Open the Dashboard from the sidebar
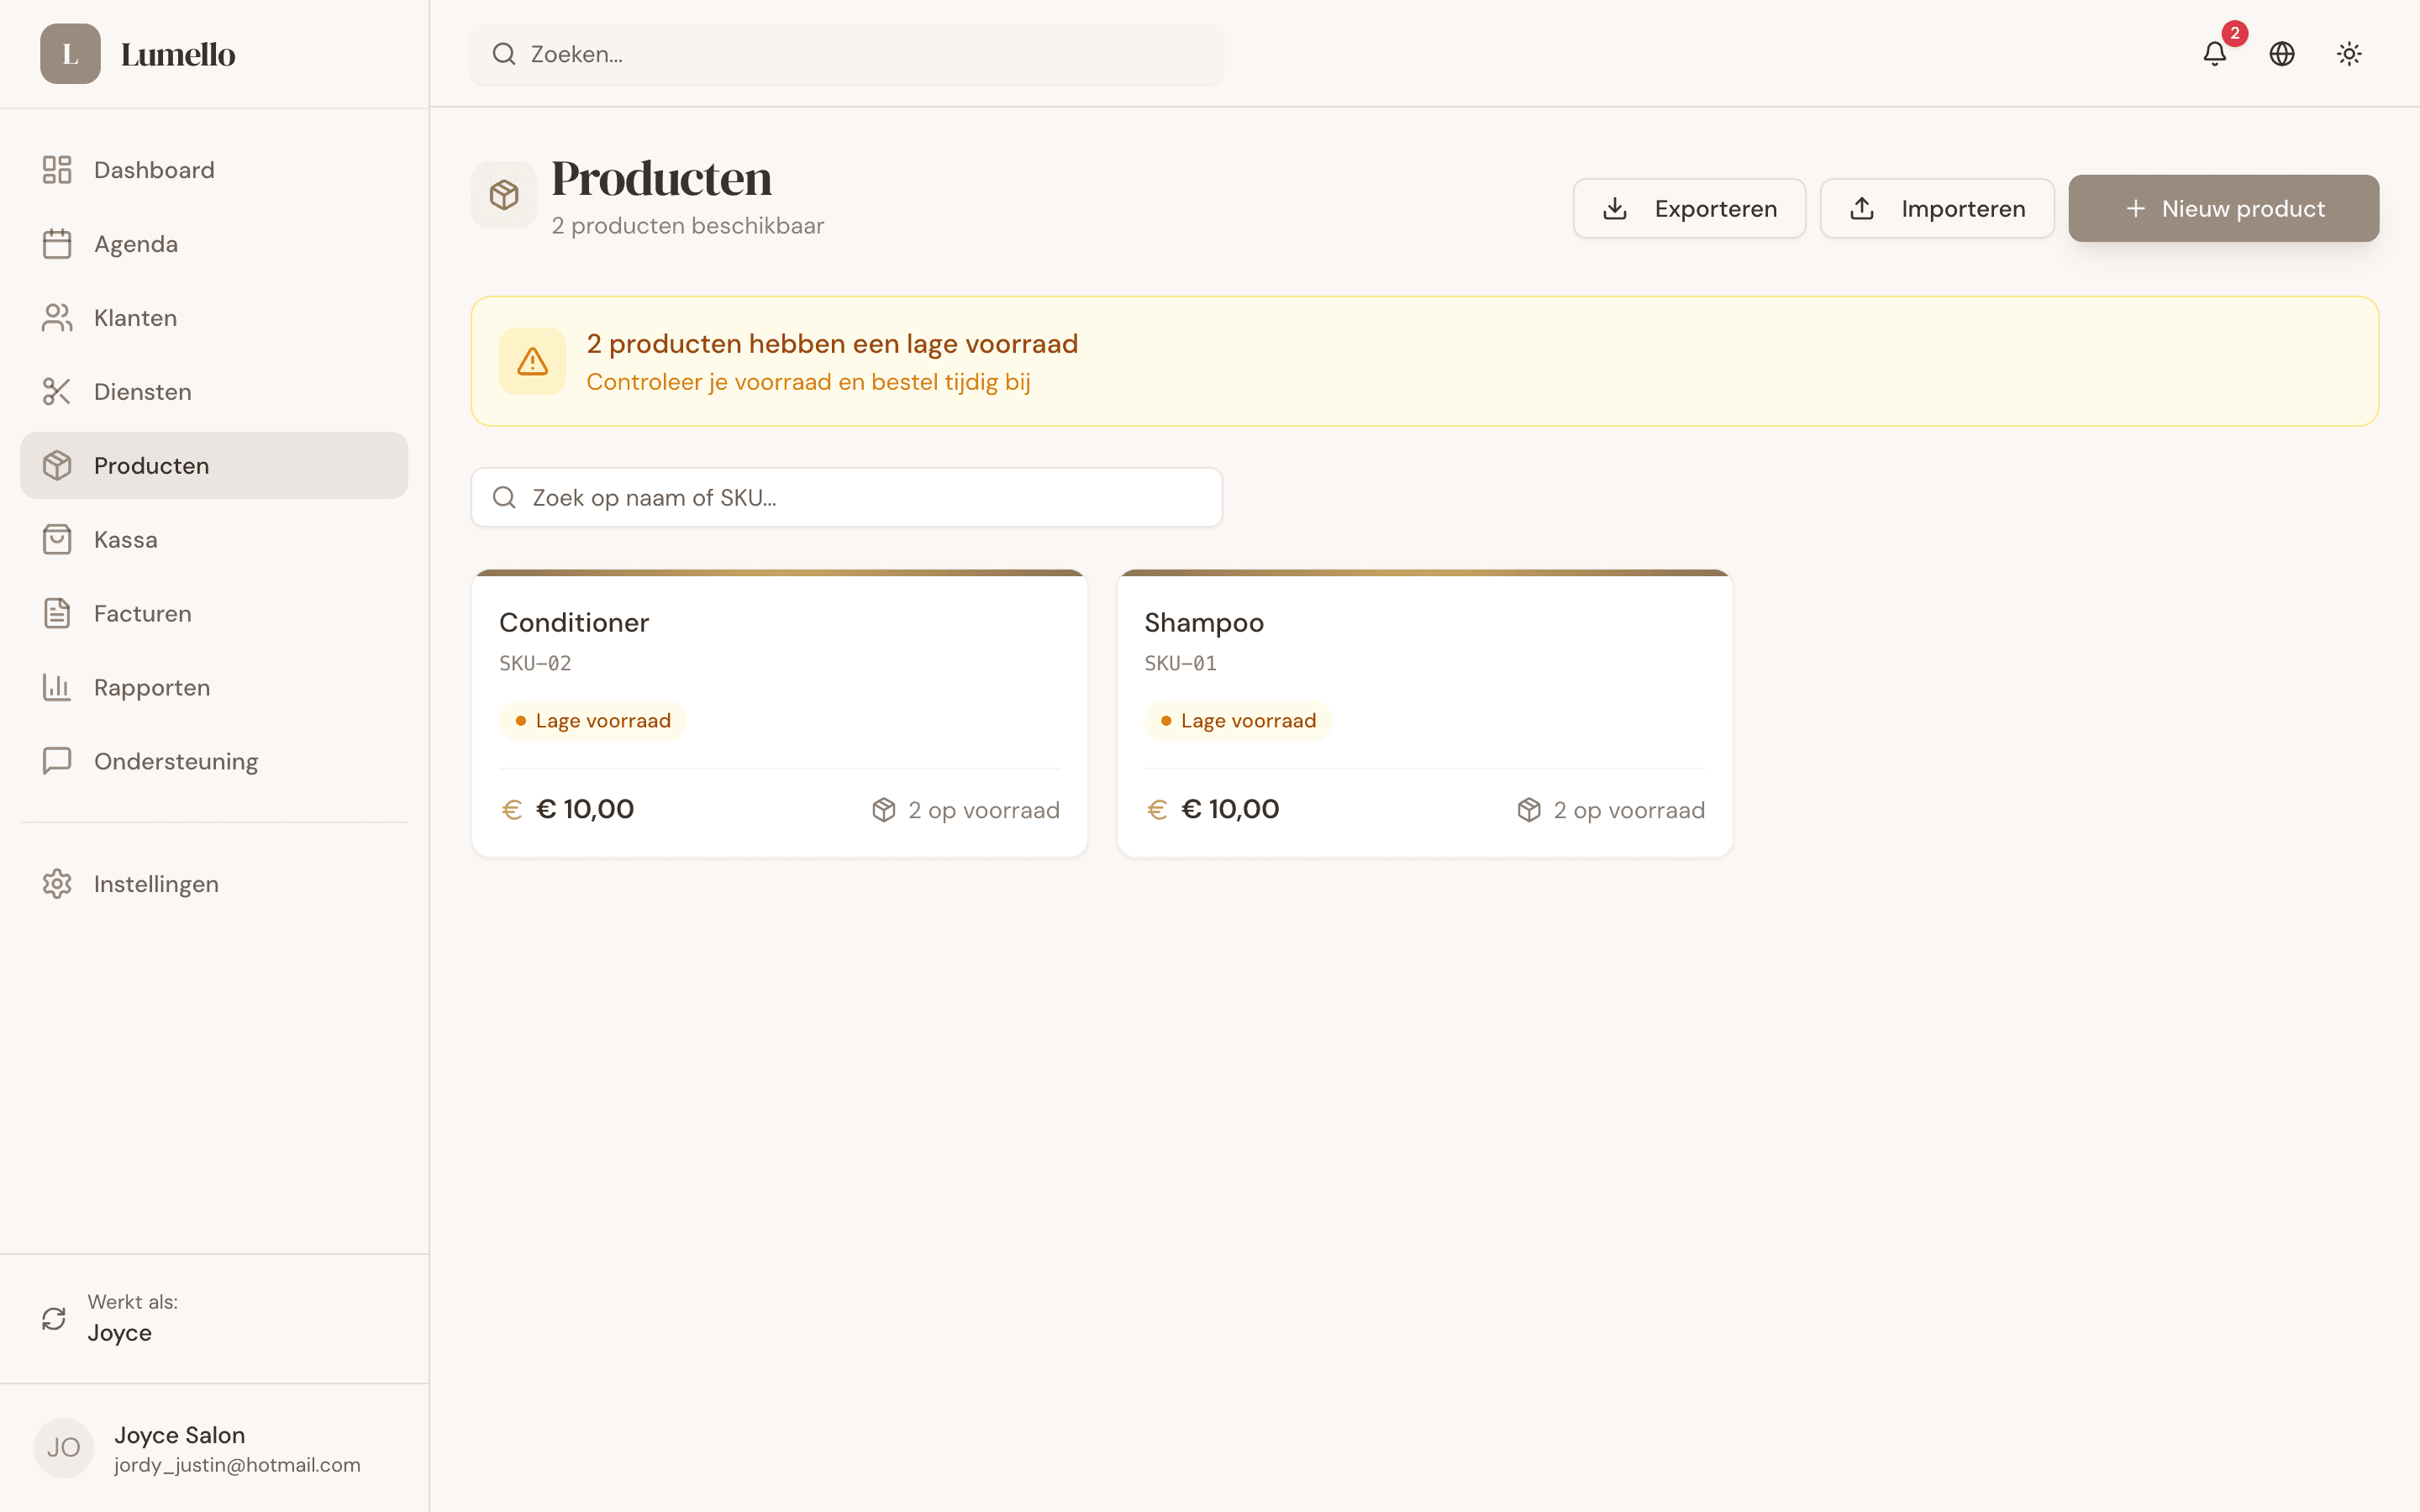The height and width of the screenshot is (1512, 2420). (x=154, y=169)
